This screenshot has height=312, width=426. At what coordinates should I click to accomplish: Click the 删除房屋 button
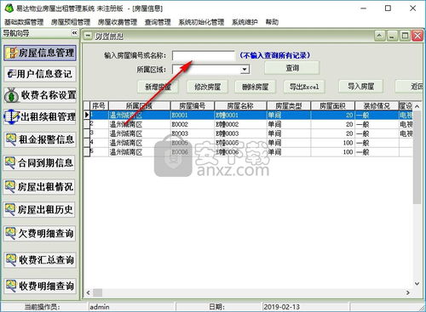click(x=256, y=87)
